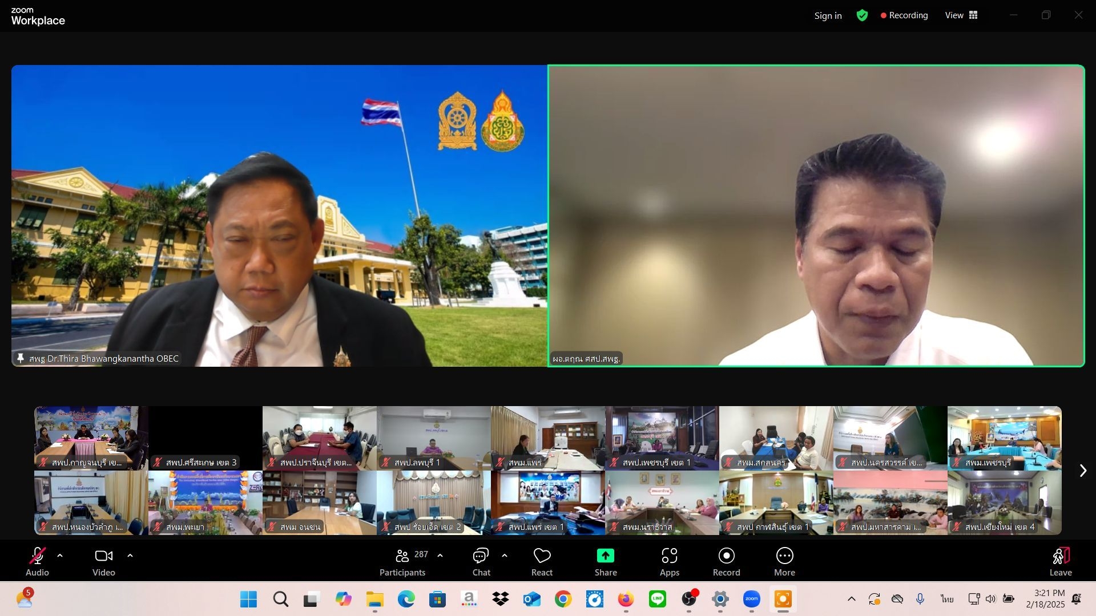
Task: Open the Apps panel
Action: [669, 562]
